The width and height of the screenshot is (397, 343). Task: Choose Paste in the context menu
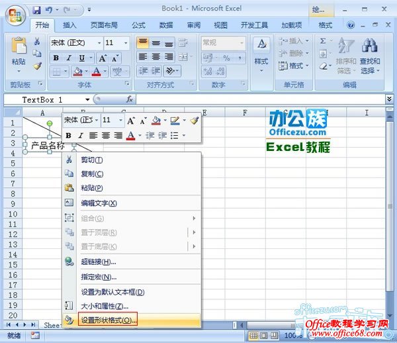pos(132,187)
